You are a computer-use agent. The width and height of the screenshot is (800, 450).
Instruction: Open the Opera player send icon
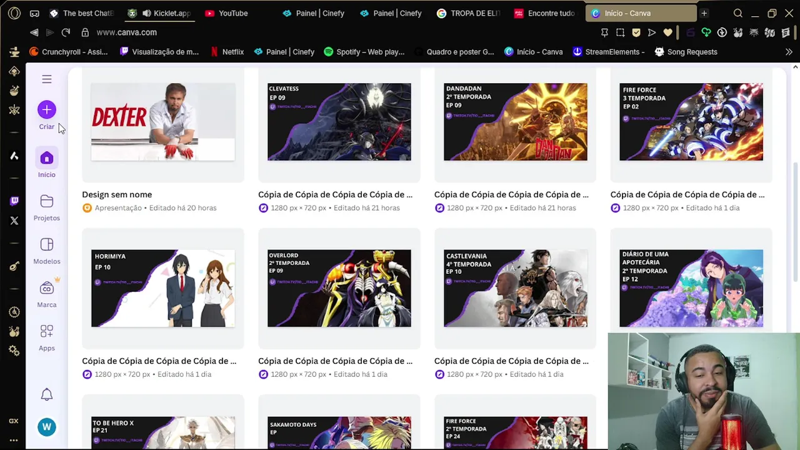pyautogui.click(x=652, y=32)
